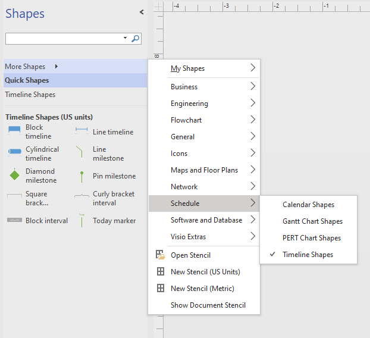Open Maps and Floor Plans category
This screenshot has height=338, width=370.
(x=204, y=170)
